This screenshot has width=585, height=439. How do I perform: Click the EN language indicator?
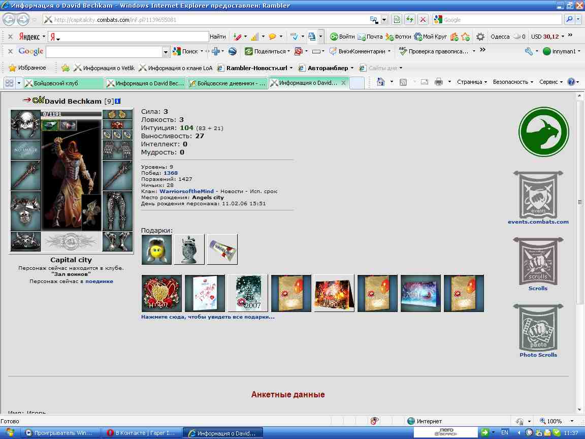click(x=505, y=433)
